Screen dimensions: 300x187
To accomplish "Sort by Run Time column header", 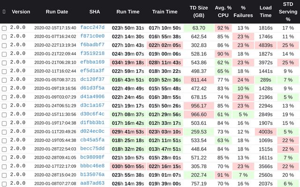I will click(127, 12).
